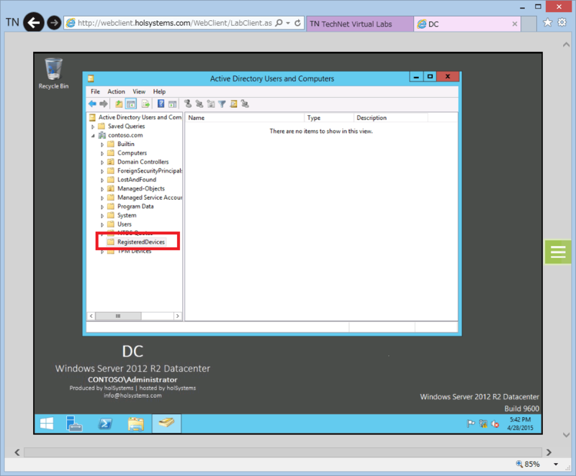
Task: Expand the Users container
Action: click(102, 224)
